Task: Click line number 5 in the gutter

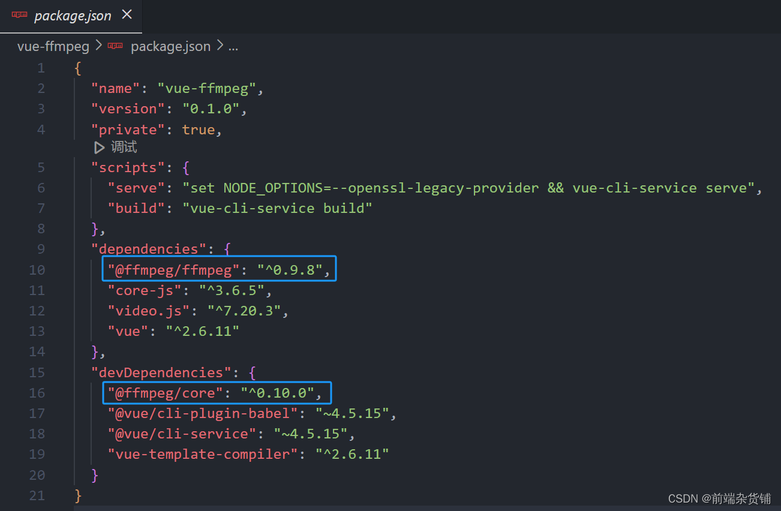Action: (x=41, y=167)
